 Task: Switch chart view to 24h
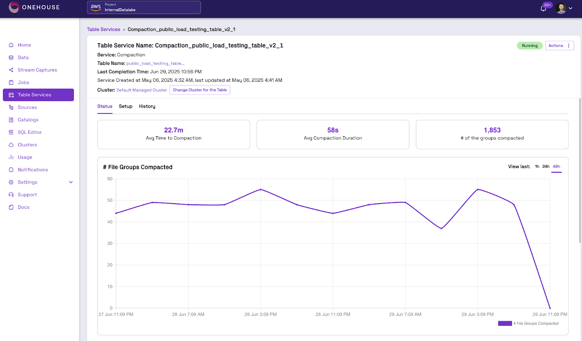(x=546, y=167)
